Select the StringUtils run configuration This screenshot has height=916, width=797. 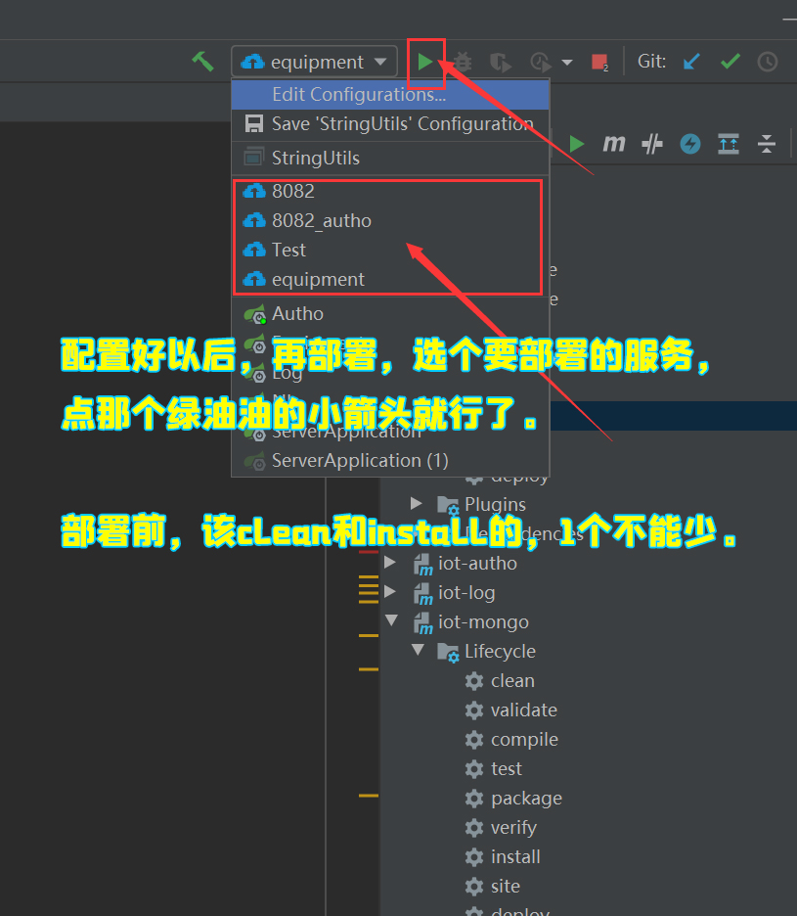tap(390, 158)
